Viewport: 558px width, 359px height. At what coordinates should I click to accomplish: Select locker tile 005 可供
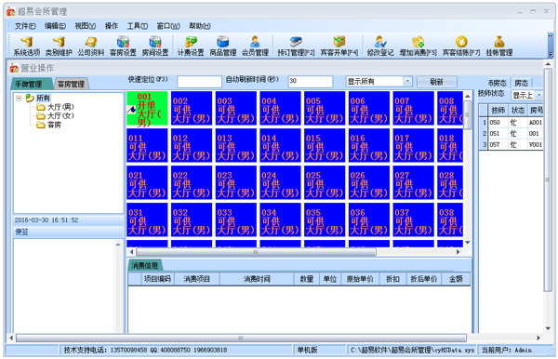[325, 108]
